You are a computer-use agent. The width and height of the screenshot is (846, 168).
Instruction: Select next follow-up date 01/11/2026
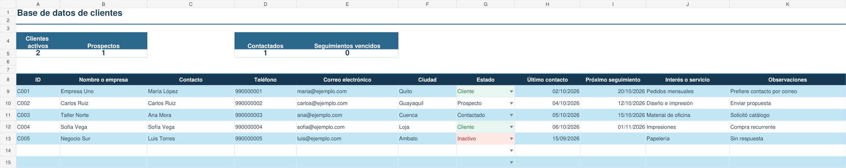613,127
